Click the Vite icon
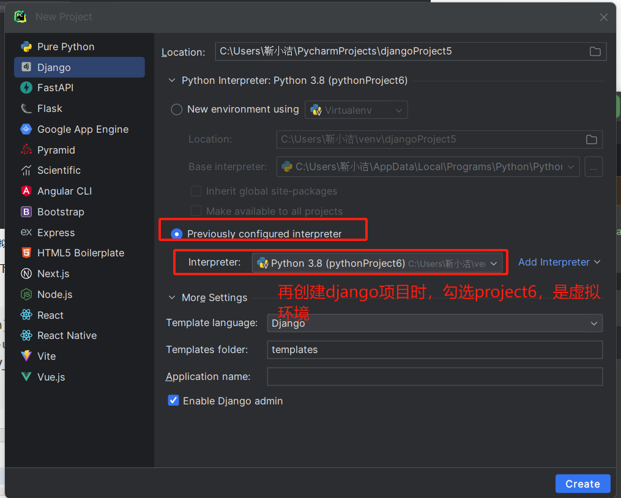Image resolution: width=621 pixels, height=498 pixels. (x=26, y=356)
